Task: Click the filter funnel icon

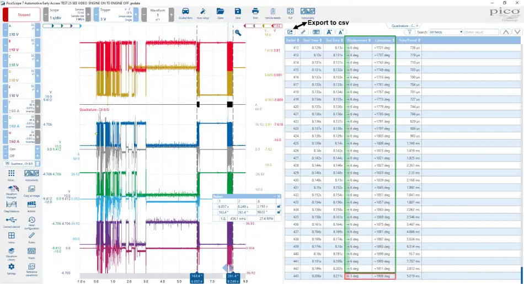Action: tap(409, 32)
